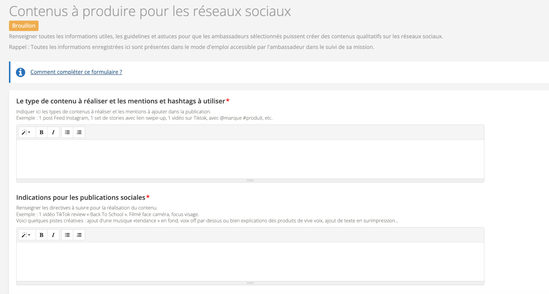Image resolution: width=549 pixels, height=294 pixels.
Task: Toggle bold in the content type editor
Action: point(42,132)
